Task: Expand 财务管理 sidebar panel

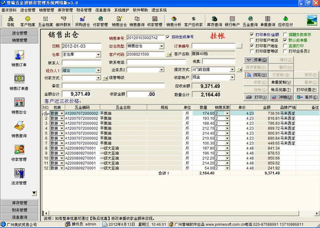Action: [19, 210]
